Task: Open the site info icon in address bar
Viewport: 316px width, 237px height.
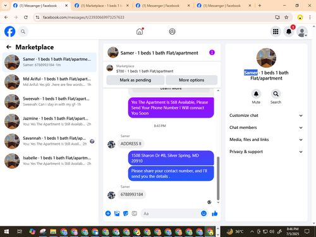Action: [x=37, y=17]
